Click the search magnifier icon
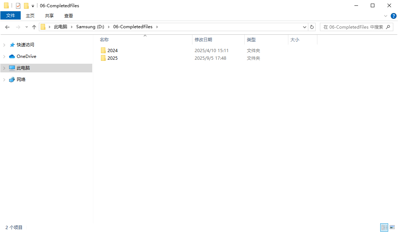This screenshot has height=232, width=398. click(x=388, y=27)
